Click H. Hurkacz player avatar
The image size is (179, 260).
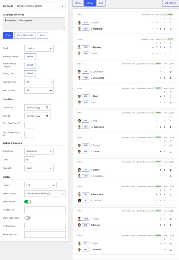point(79,47)
